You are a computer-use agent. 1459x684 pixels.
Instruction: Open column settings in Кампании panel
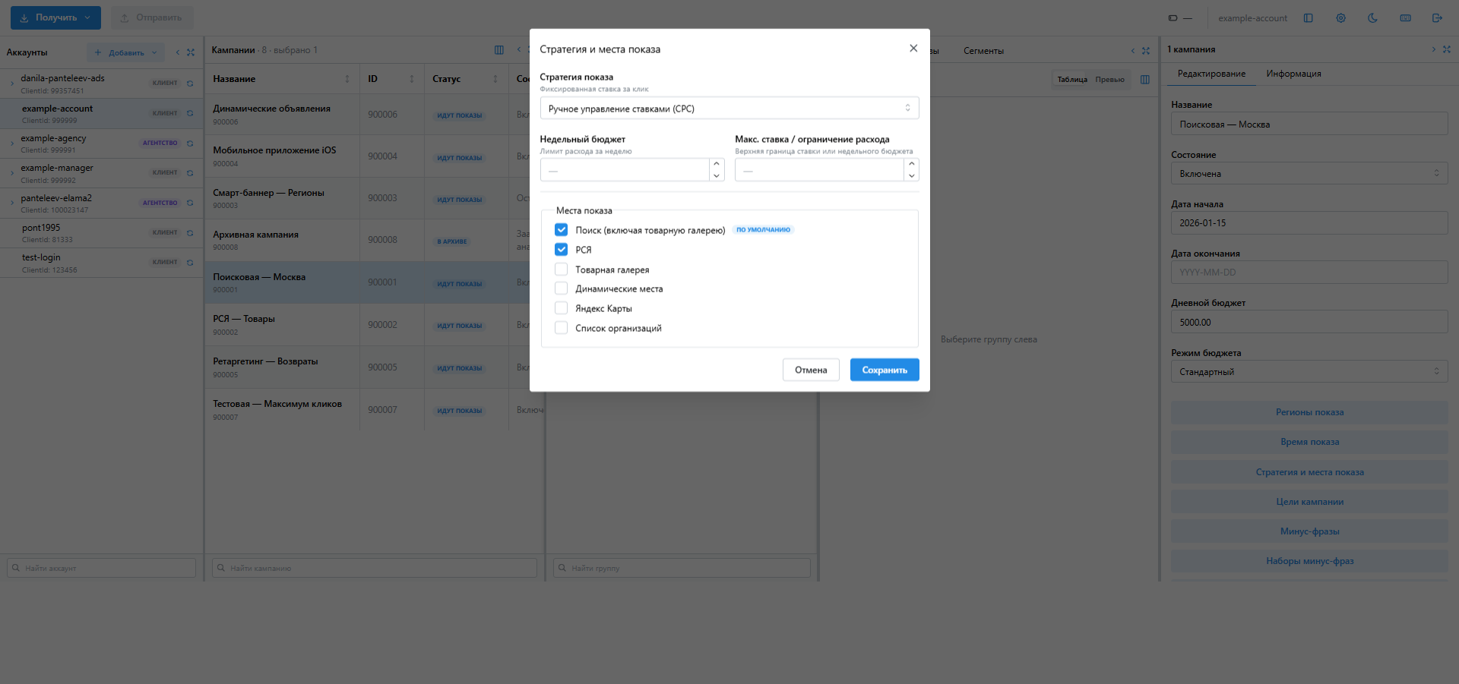coord(499,50)
